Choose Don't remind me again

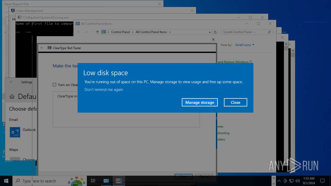pos(104,90)
